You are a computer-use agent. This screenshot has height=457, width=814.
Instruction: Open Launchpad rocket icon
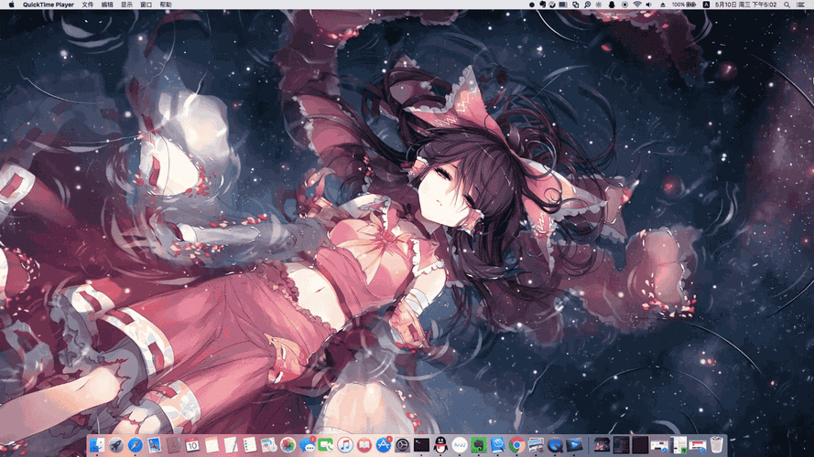point(116,445)
